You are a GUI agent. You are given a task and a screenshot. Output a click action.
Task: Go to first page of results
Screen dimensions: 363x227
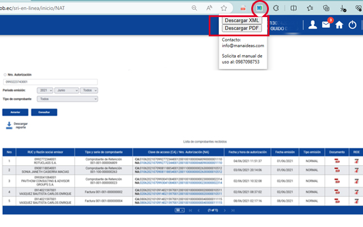191,211
